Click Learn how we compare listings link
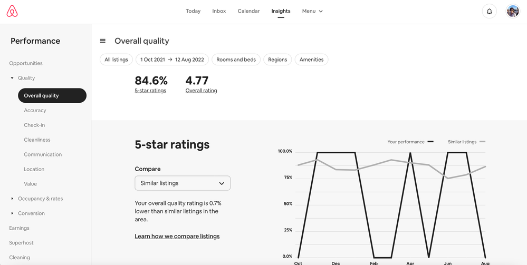Screen dimensions: 527x265 177,237
